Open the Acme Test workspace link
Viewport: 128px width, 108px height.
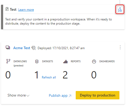click(22, 48)
